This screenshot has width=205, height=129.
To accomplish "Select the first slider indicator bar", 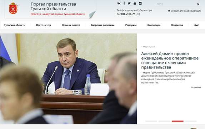I will point(151,121).
